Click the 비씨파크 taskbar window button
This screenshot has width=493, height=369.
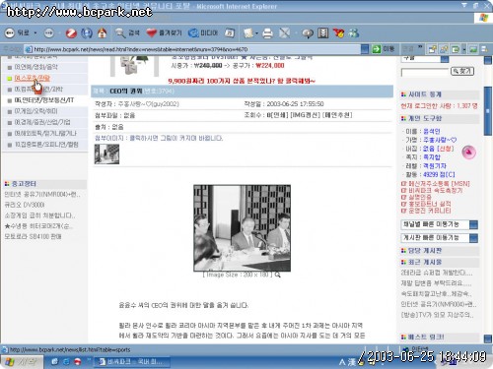tap(133, 362)
